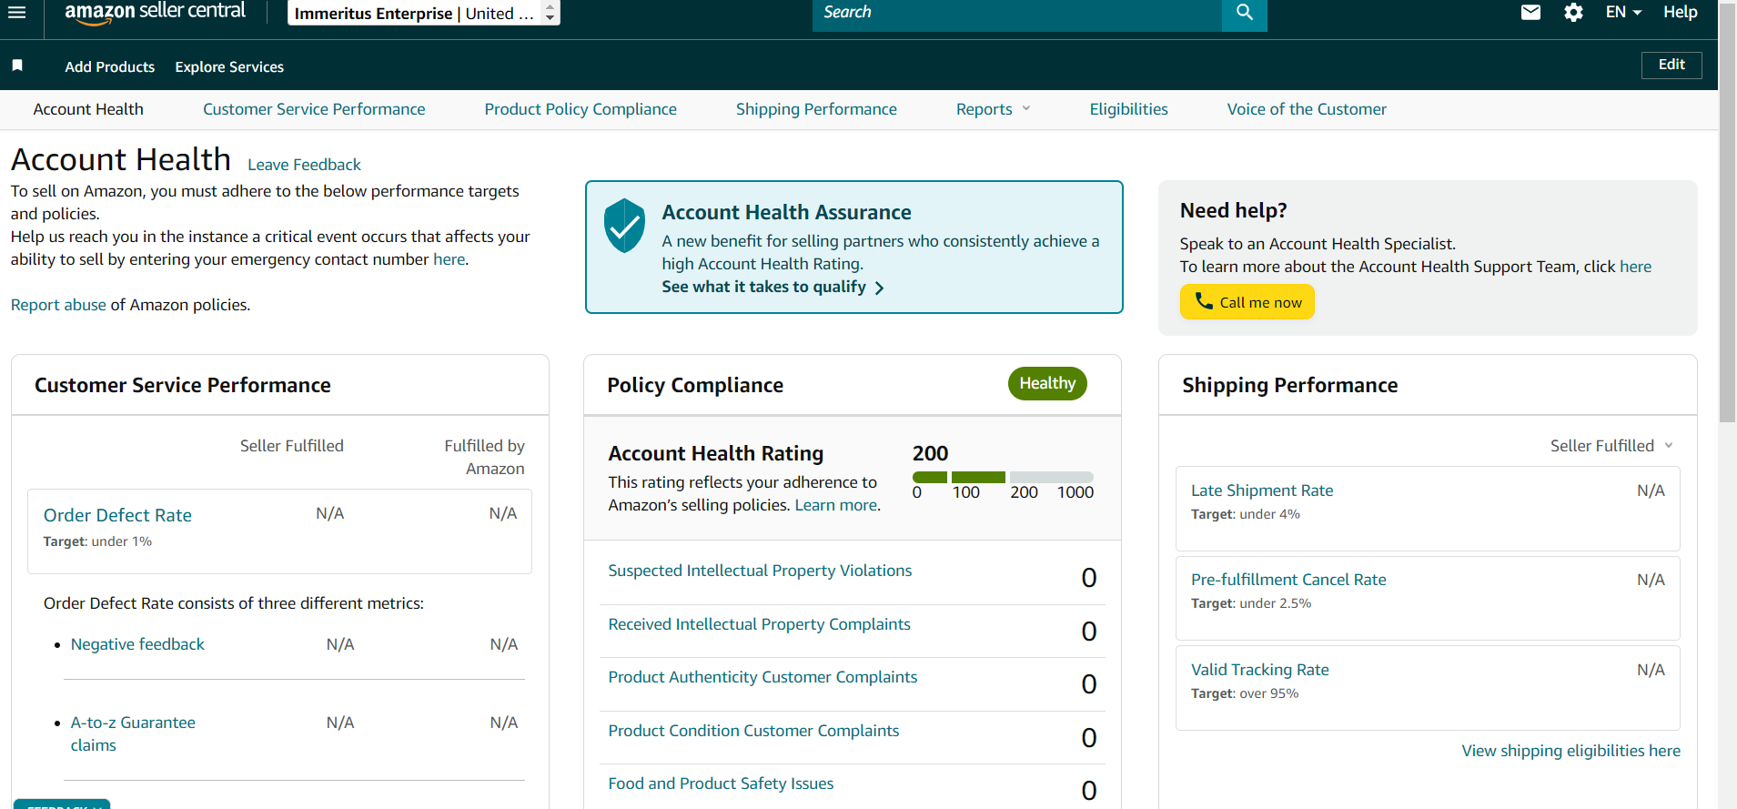Screen dimensions: 1737x809
Task: Click the search magnifier button
Action: tap(1244, 13)
